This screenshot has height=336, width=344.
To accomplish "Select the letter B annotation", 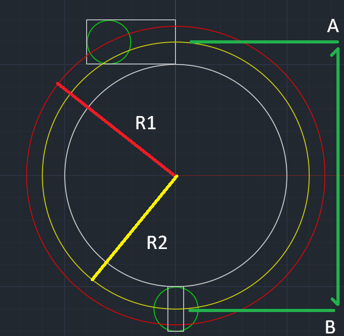I will [330, 327].
